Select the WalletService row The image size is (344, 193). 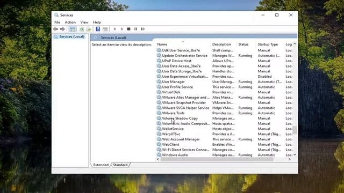[224, 129]
